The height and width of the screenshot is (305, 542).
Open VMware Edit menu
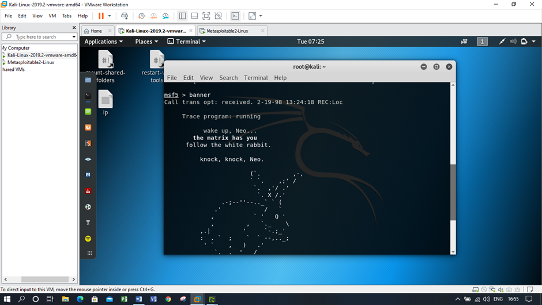22,16
